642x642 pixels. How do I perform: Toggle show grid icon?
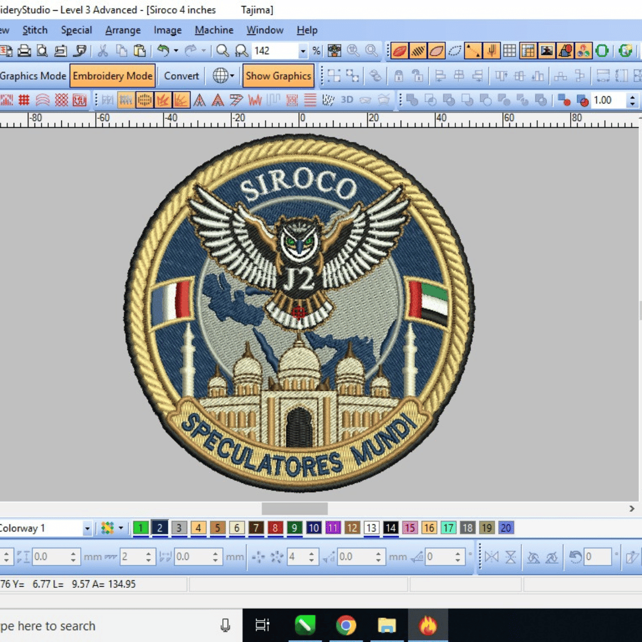pyautogui.click(x=510, y=51)
